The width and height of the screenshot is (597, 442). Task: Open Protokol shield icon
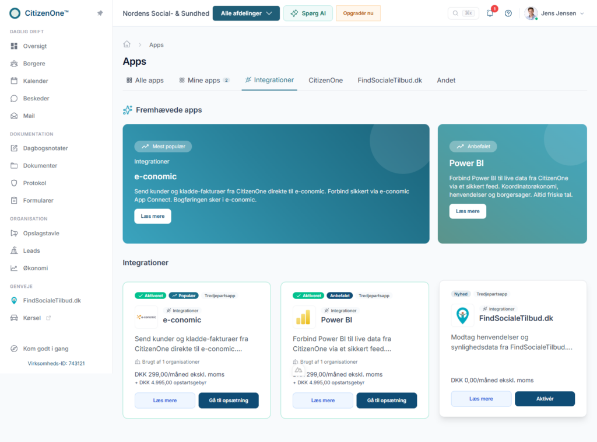14,183
